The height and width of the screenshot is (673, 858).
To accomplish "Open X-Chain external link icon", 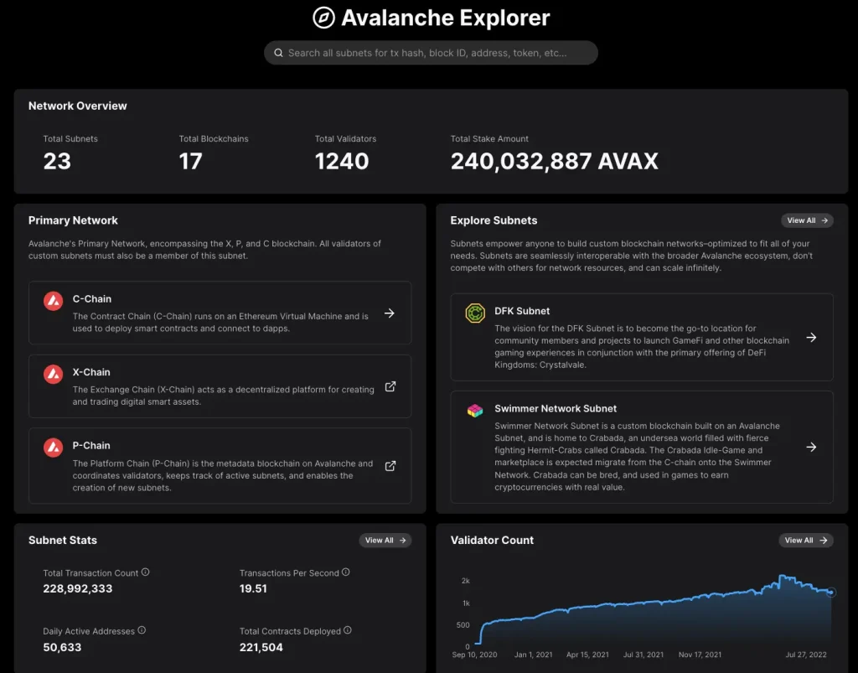I will [390, 387].
